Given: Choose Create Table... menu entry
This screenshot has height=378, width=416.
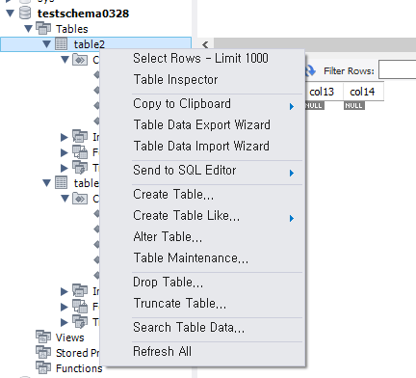Looking at the screenshot, I should point(173,194).
